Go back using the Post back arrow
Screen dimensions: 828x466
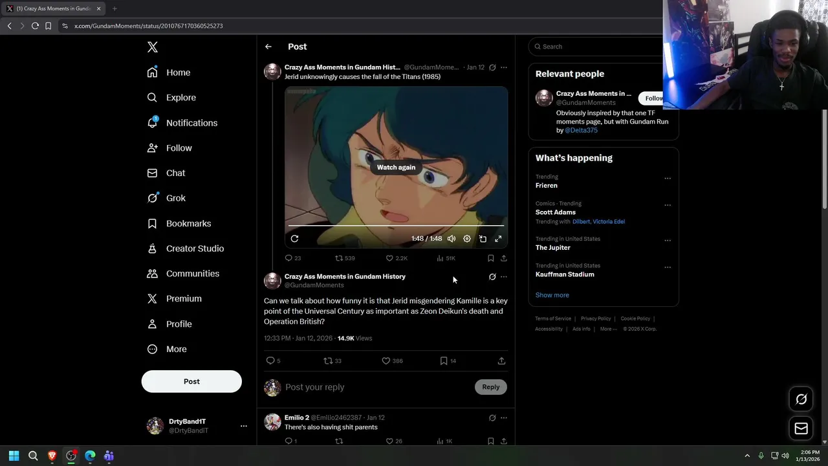[x=268, y=47]
